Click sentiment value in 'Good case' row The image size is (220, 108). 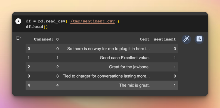click(175, 58)
